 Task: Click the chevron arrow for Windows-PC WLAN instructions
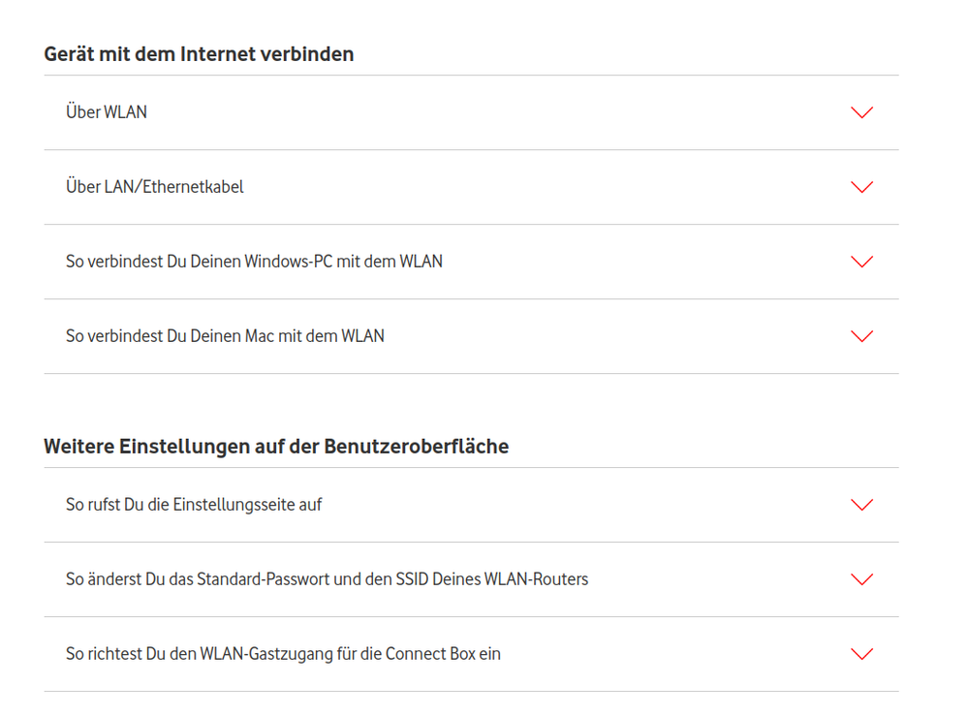[x=860, y=262]
